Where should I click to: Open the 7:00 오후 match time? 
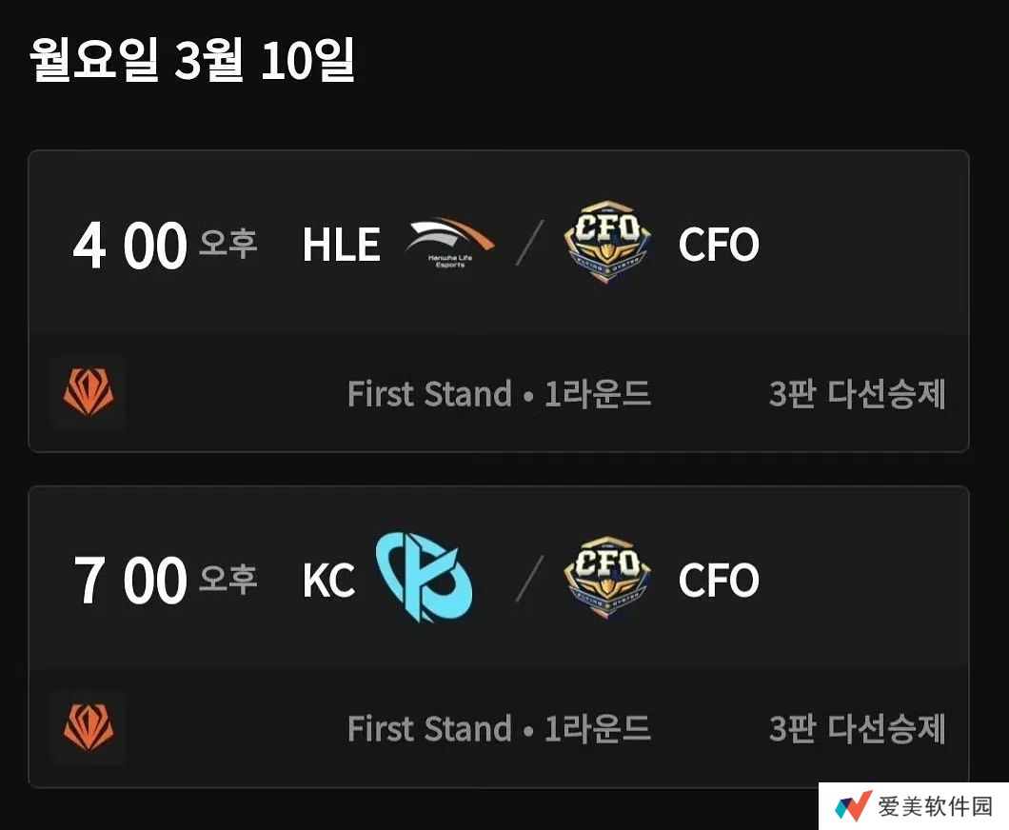click(x=164, y=581)
